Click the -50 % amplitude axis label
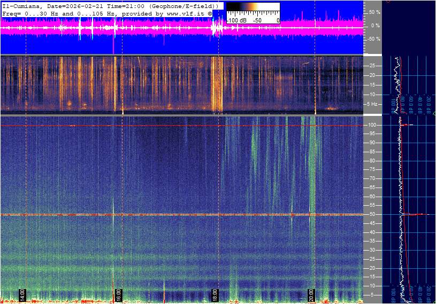Viewport: 436px width, 304px height. click(x=373, y=39)
